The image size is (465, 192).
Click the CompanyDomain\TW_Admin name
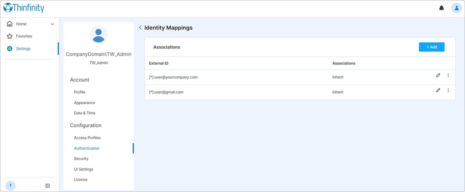(x=99, y=54)
